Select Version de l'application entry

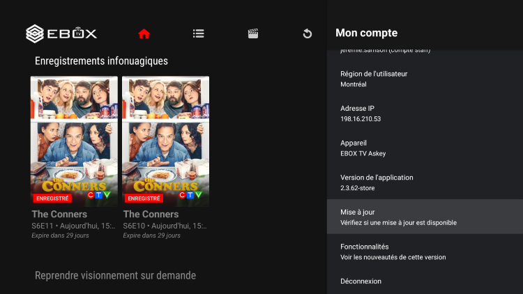pos(425,183)
